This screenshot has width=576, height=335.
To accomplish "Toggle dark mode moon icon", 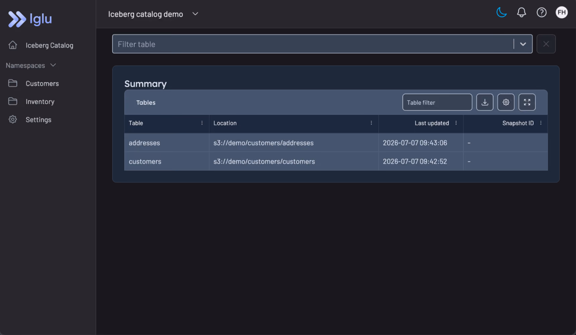I will [x=501, y=12].
